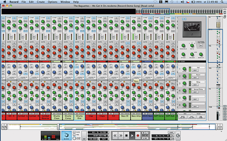Screen dimensions: 227x141
Task: Click the master compressor THRESHOLD knob
Action: [183, 46]
